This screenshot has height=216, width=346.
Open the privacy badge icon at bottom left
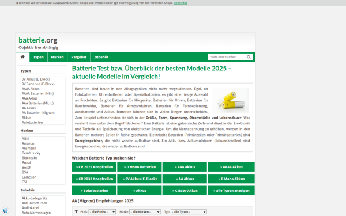(5, 210)
